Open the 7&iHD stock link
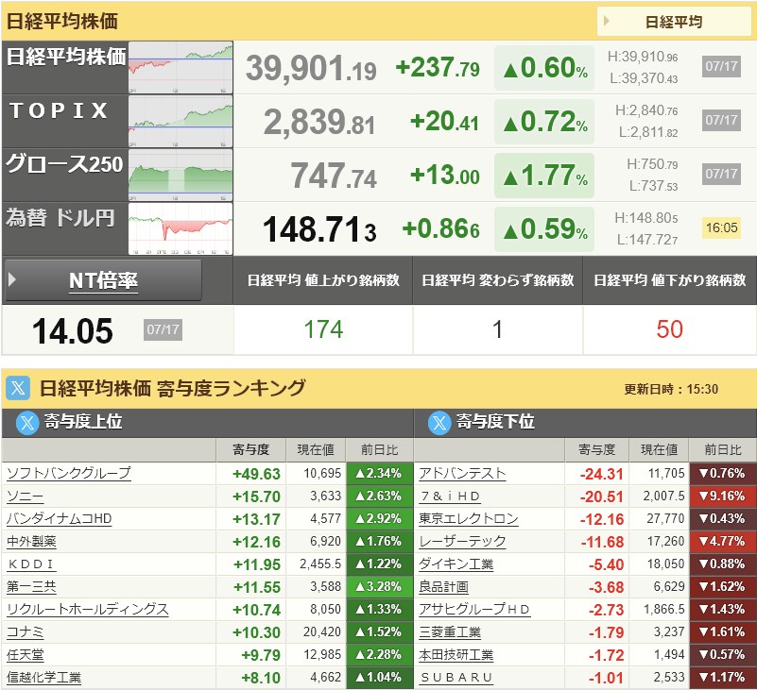This screenshot has width=757, height=690. pyautogui.click(x=450, y=496)
